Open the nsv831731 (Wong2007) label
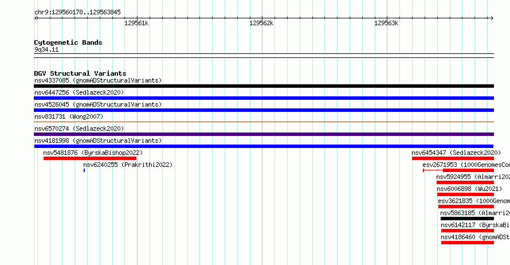Screen dimensions: 510x265 pyautogui.click(x=69, y=116)
